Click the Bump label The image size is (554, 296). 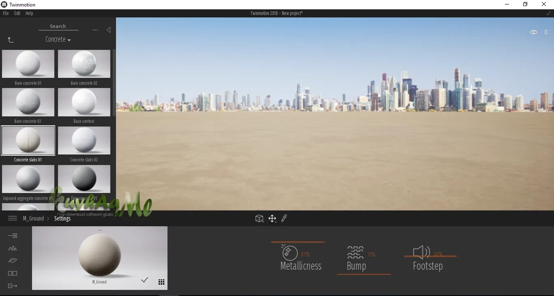356,266
